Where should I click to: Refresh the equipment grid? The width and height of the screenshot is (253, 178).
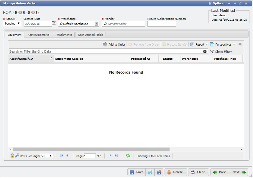click(128, 156)
